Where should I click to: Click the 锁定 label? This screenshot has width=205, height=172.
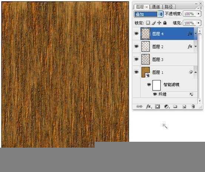pyautogui.click(x=139, y=23)
